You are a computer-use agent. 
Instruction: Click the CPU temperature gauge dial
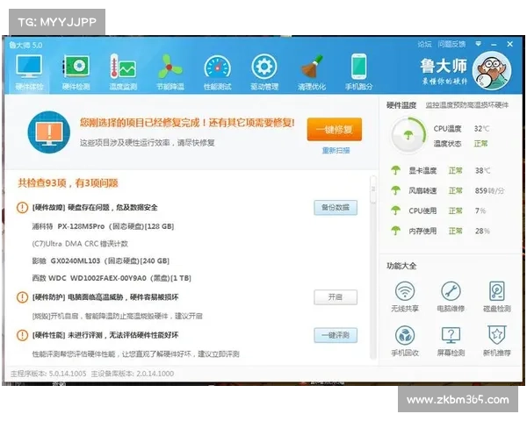tap(408, 135)
